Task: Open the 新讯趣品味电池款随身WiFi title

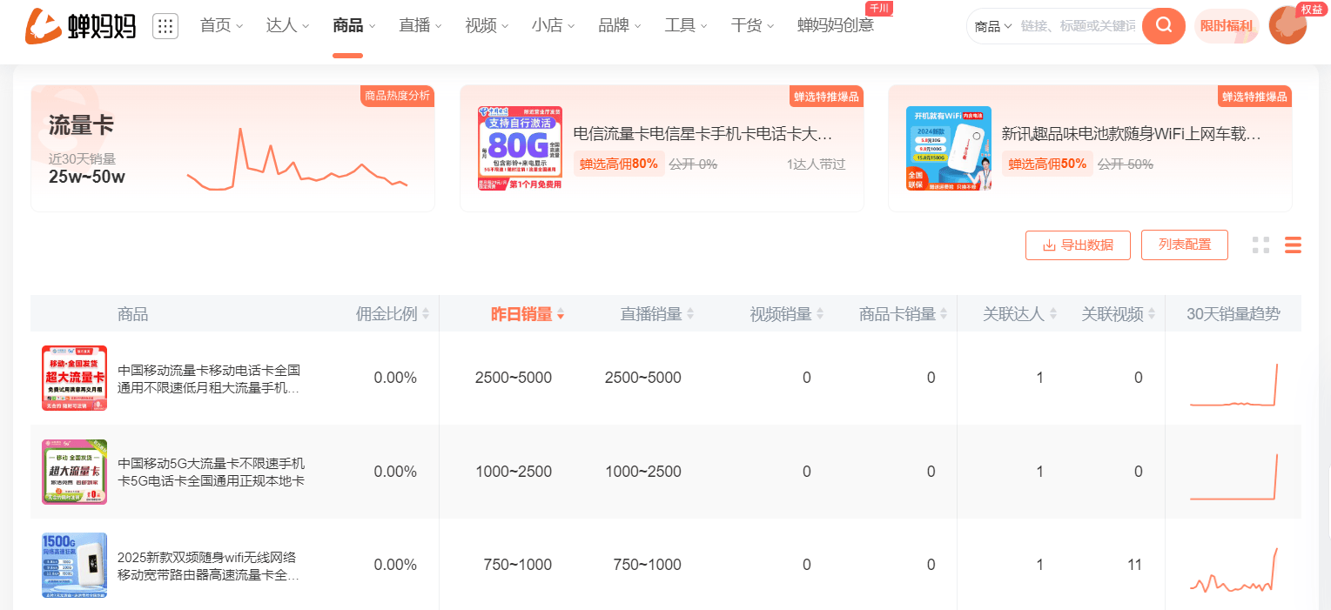Action: tap(1132, 134)
